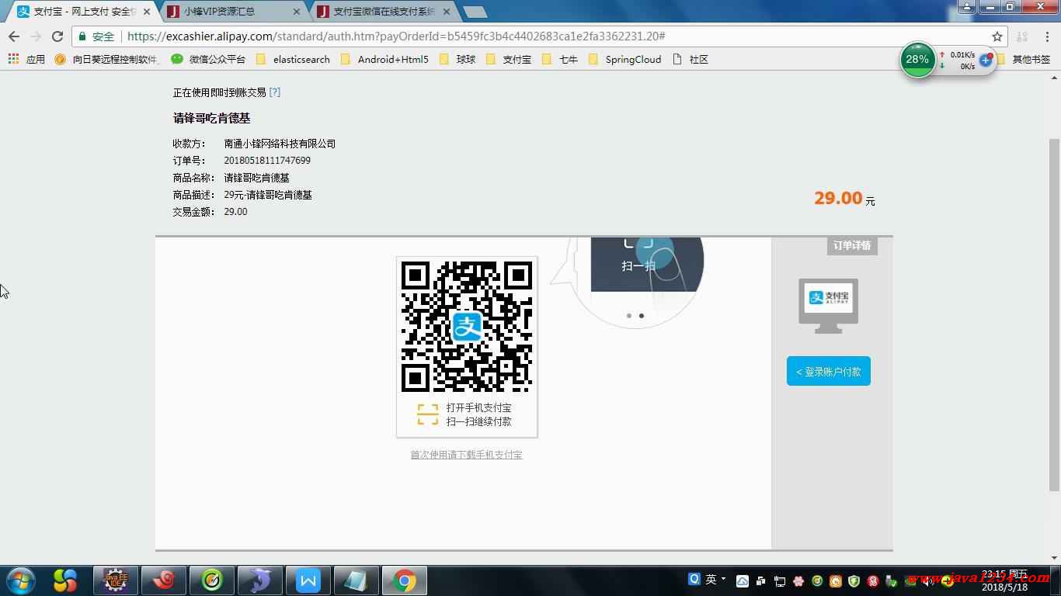Open the red snail app in taskbar
This screenshot has height=596, width=1061.
click(x=164, y=580)
